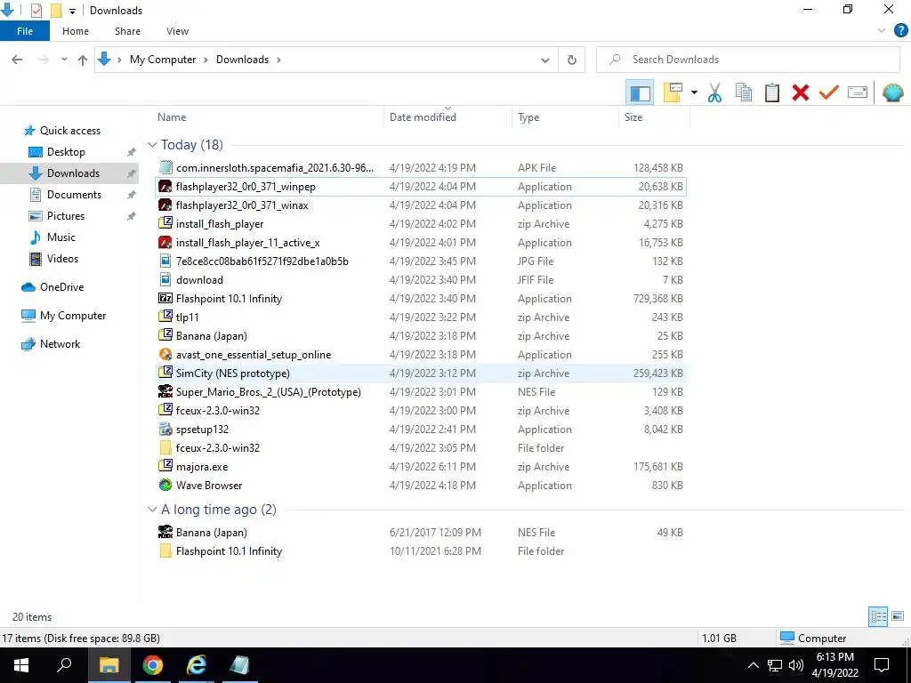Open OneDrive in the navigation pane

pyautogui.click(x=61, y=287)
